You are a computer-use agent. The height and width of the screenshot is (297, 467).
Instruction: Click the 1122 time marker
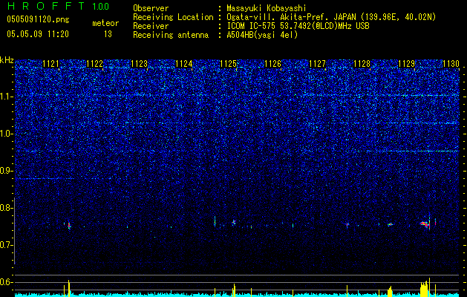coord(95,63)
